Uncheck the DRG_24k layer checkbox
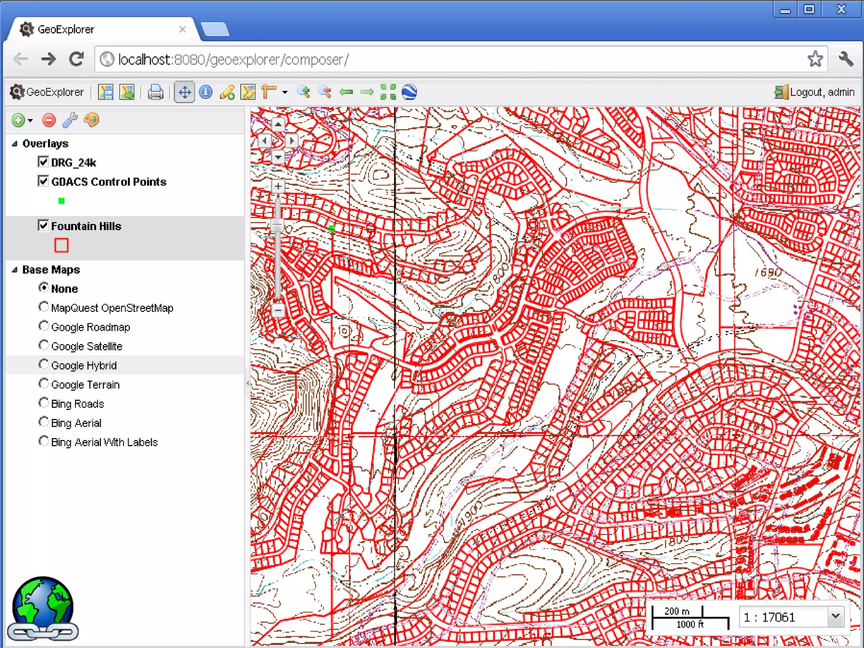The image size is (864, 648). click(43, 162)
